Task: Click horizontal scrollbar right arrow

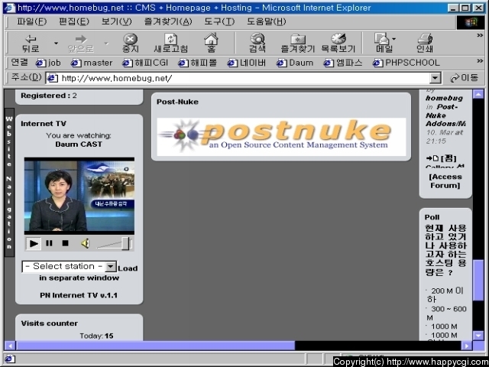Action: (x=467, y=346)
